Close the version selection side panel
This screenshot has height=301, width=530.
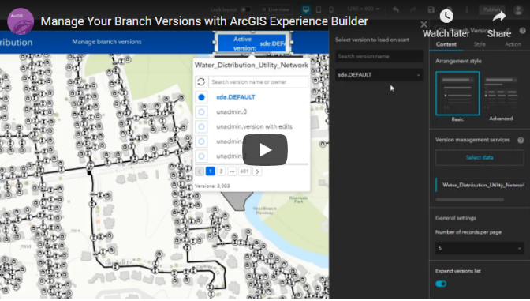424,24
